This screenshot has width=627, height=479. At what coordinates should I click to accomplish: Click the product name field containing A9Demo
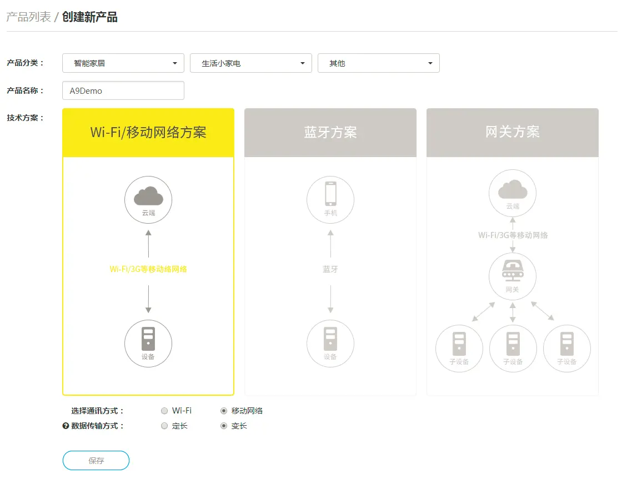coord(123,90)
